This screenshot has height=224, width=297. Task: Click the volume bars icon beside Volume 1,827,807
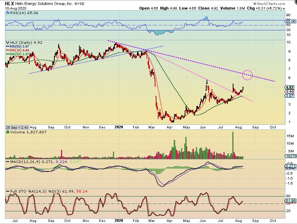click(x=7, y=132)
